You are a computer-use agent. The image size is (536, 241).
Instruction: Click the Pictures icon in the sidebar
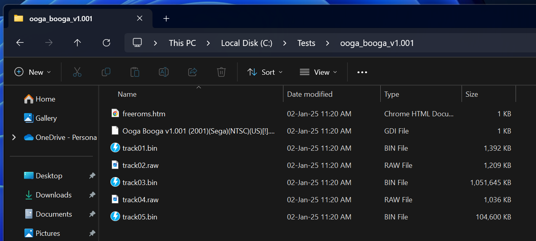pos(28,233)
